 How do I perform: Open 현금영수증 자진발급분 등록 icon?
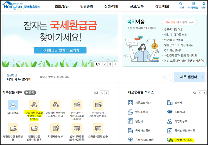[x=98, y=105]
